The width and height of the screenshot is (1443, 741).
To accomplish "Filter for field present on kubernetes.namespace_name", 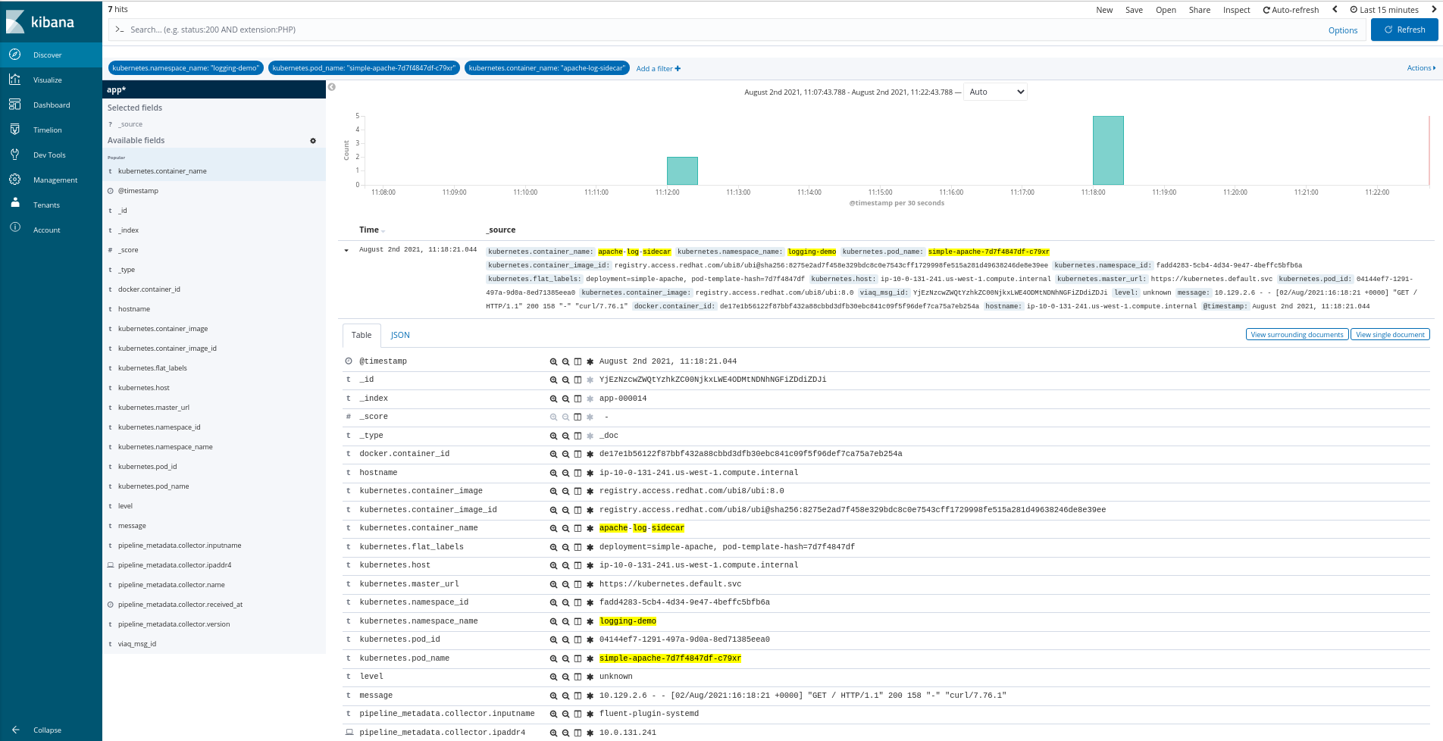I will pos(590,621).
